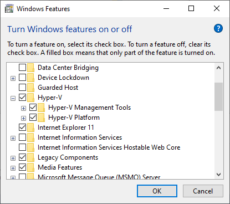Viewport: 230px width, 204px height.
Task: Uncheck Hyper-V Management Tools checkbox
Action: coord(33,108)
